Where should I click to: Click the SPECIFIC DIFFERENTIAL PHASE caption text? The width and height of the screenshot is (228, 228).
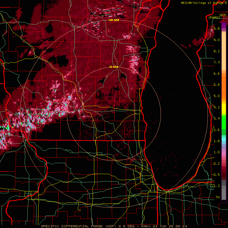coord(72,226)
